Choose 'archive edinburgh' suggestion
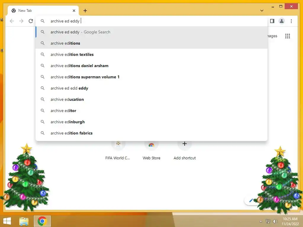Screen dimensions: 303x227 point(151,122)
